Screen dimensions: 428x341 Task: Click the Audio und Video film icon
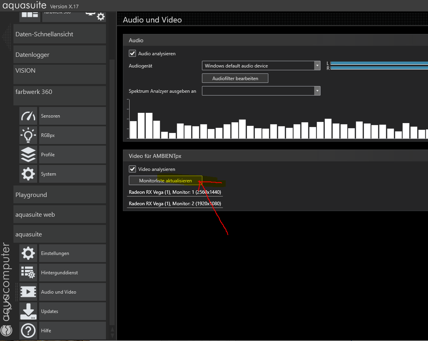click(x=28, y=292)
